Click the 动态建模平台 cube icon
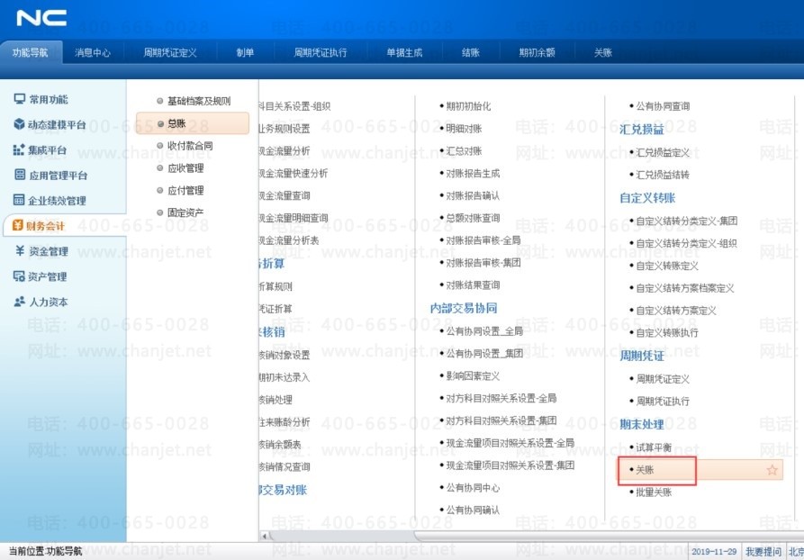This screenshot has width=804, height=560. click(20, 124)
